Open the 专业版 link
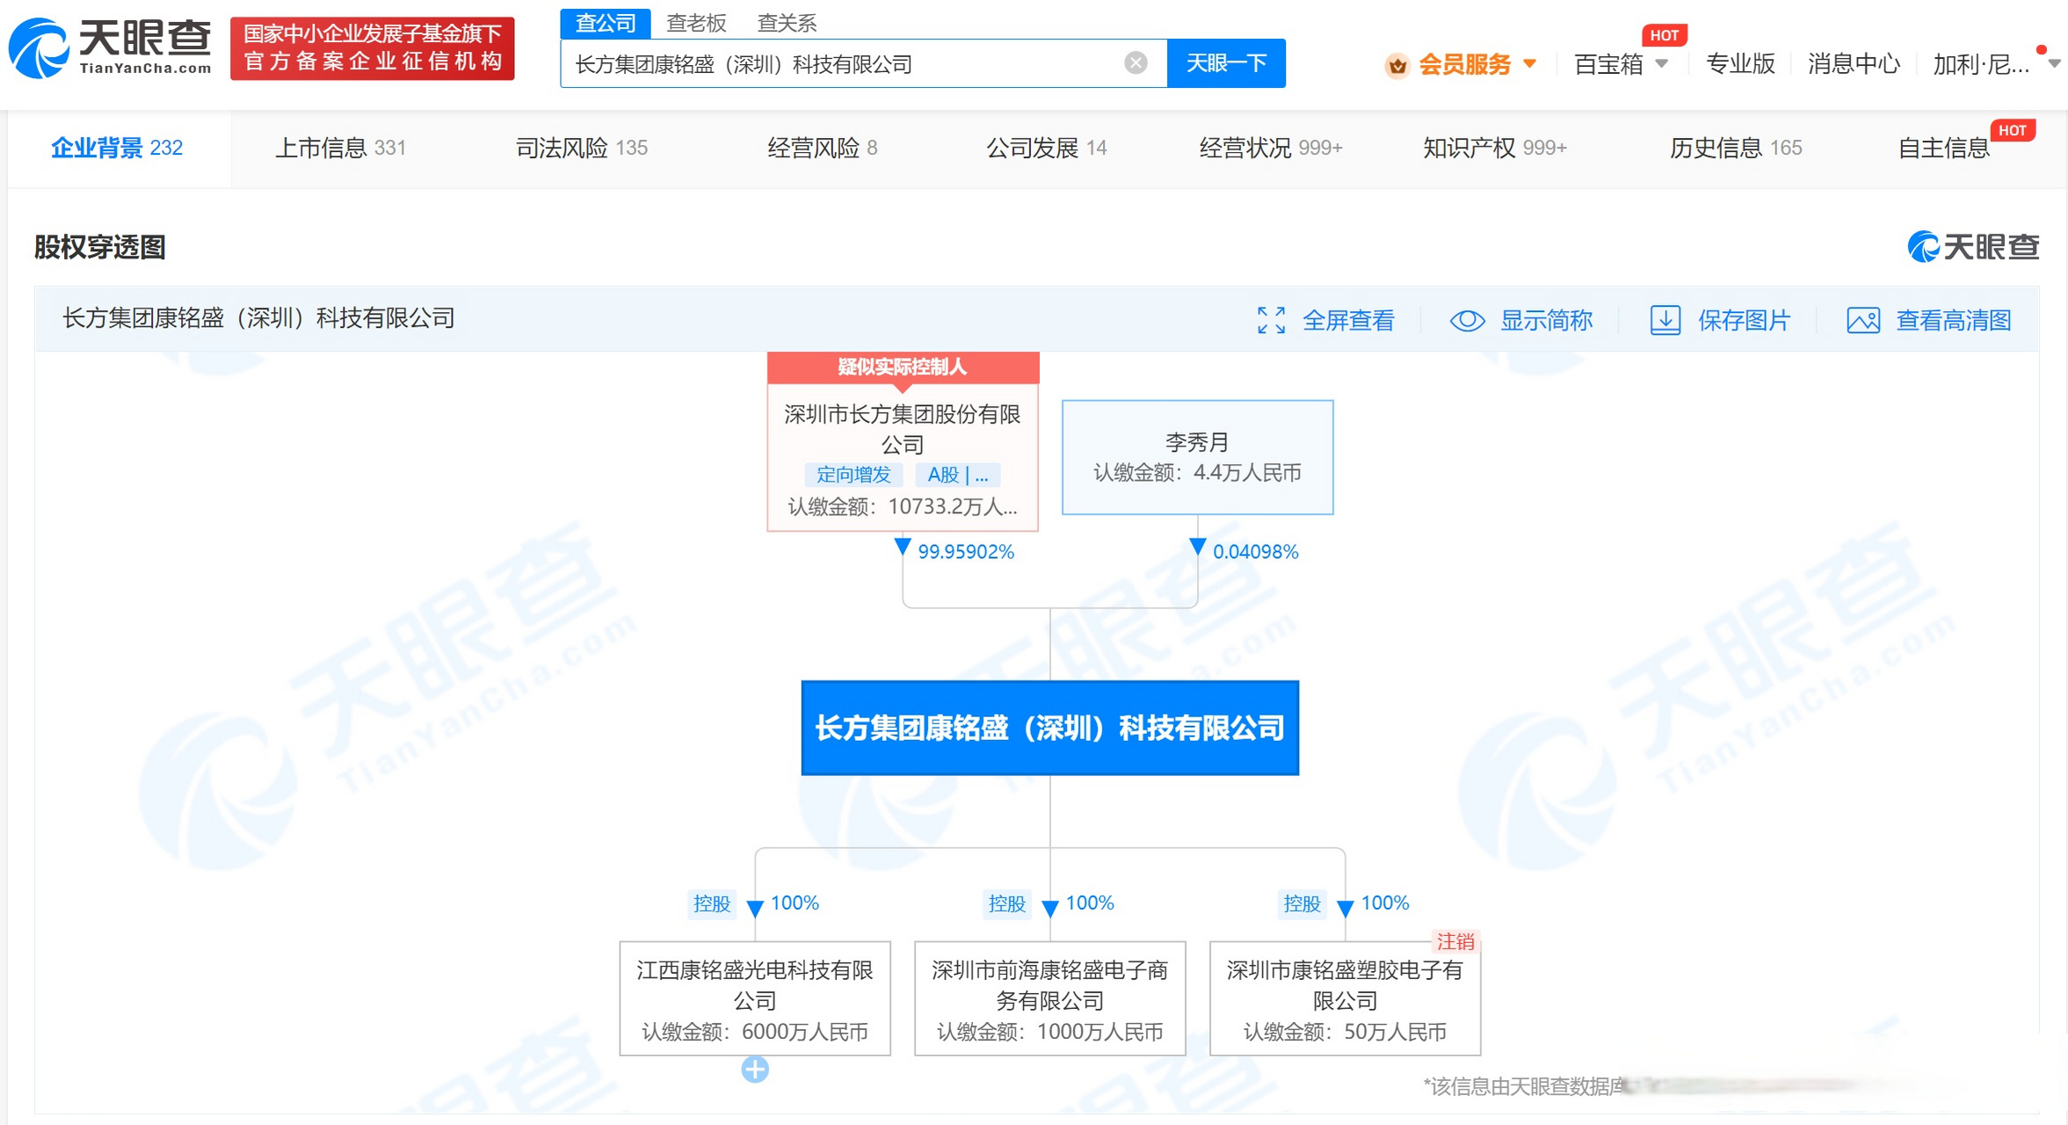 (1740, 63)
